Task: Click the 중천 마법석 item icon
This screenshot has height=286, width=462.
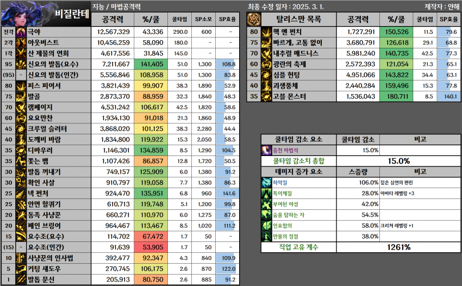Action: [x=266, y=151]
